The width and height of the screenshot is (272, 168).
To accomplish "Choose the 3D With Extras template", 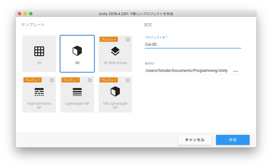I will click(x=115, y=54).
